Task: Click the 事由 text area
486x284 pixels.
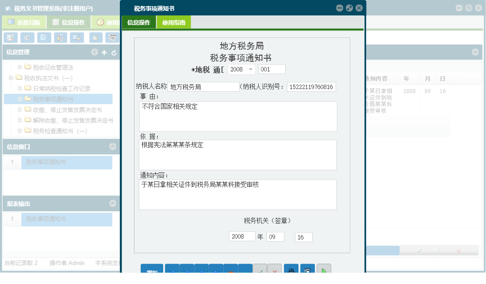Action: (238, 116)
